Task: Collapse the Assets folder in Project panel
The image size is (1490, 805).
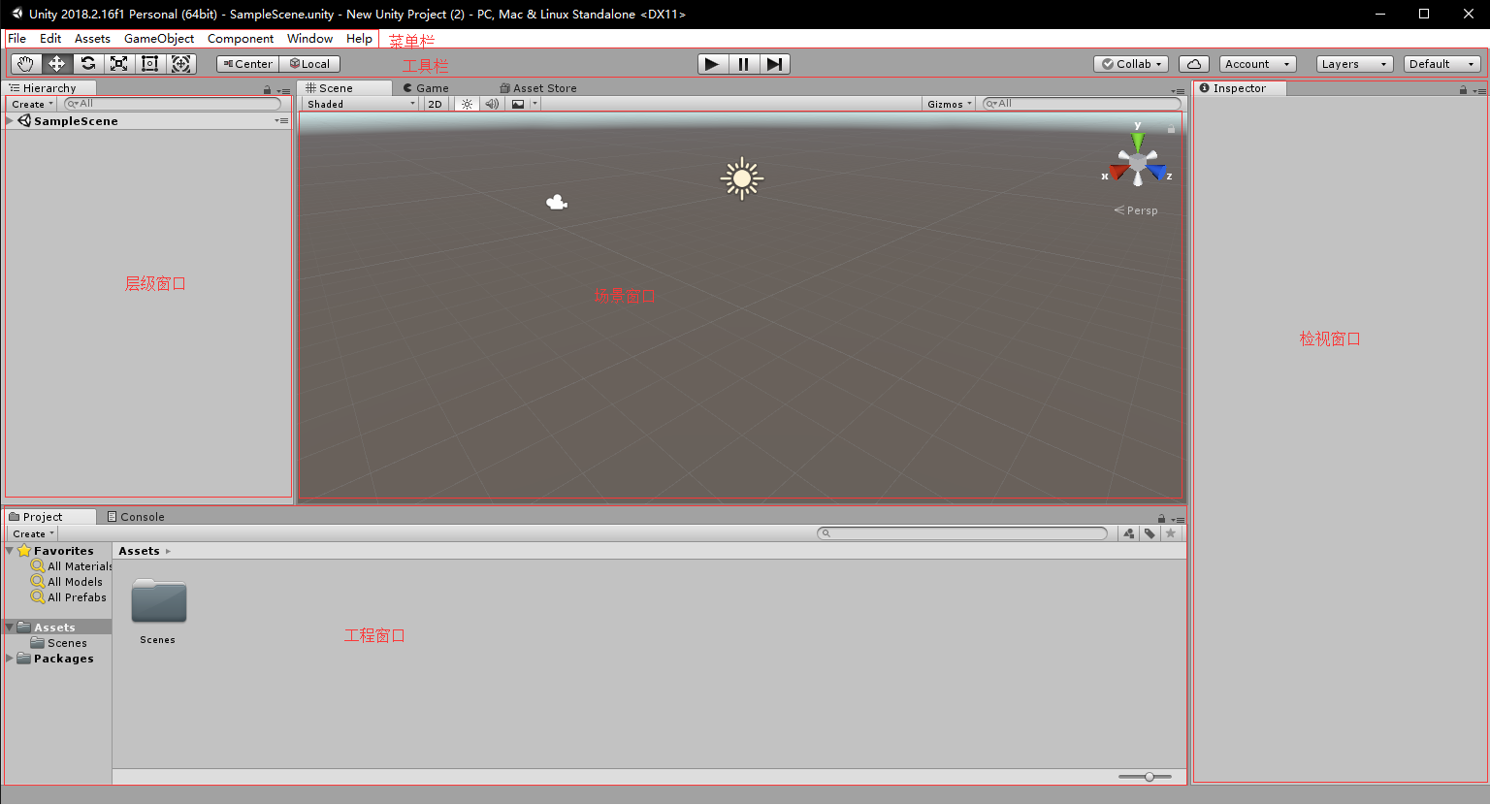Action: [x=8, y=627]
